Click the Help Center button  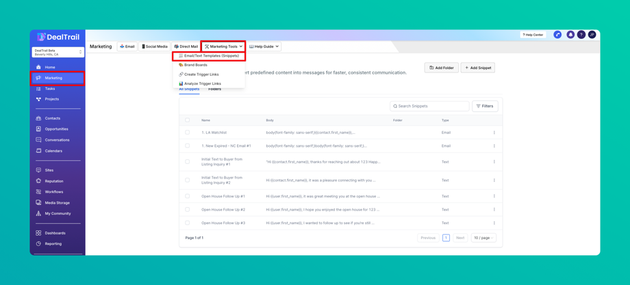[533, 35]
